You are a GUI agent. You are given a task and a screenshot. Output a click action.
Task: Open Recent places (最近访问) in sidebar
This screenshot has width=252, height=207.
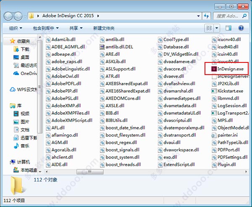point(25,65)
